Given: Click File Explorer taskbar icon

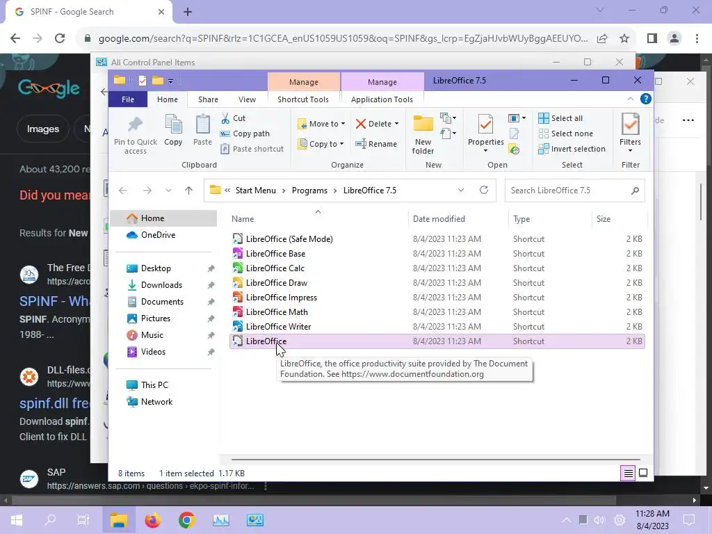Looking at the screenshot, I should (x=118, y=520).
